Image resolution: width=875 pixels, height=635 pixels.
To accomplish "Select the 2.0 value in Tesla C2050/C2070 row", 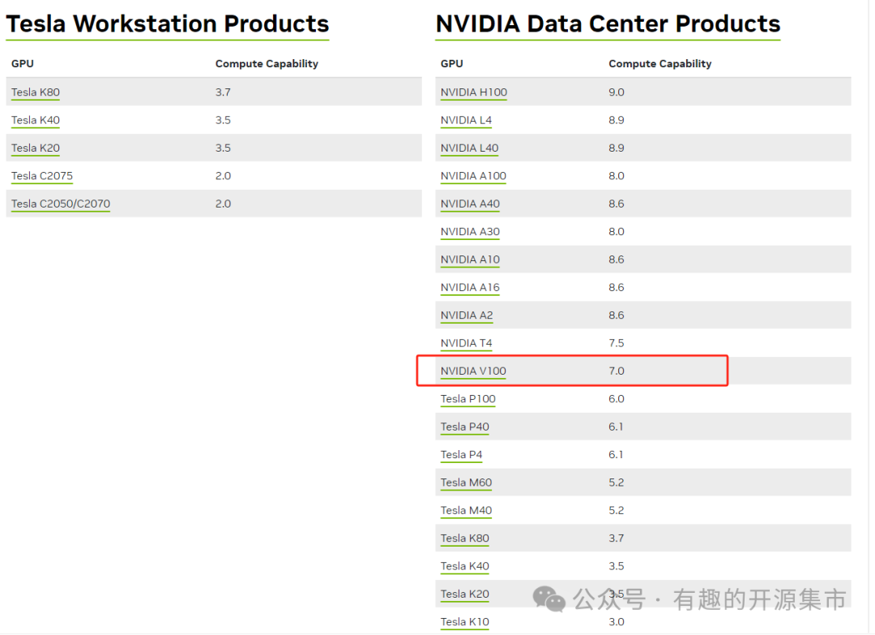I will coord(223,204).
